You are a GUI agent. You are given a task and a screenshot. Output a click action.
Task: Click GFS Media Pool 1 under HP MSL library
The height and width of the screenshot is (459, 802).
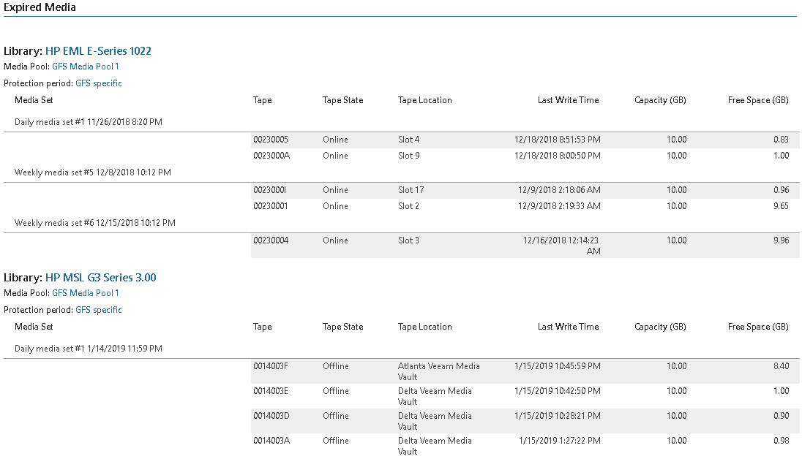86,293
